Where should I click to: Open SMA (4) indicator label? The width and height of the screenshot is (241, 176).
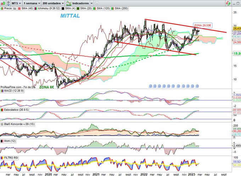[x=70, y=9]
